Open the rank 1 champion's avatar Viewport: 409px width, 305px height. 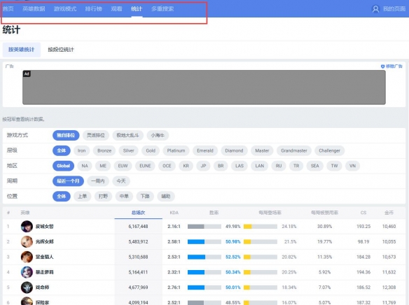pos(27,227)
